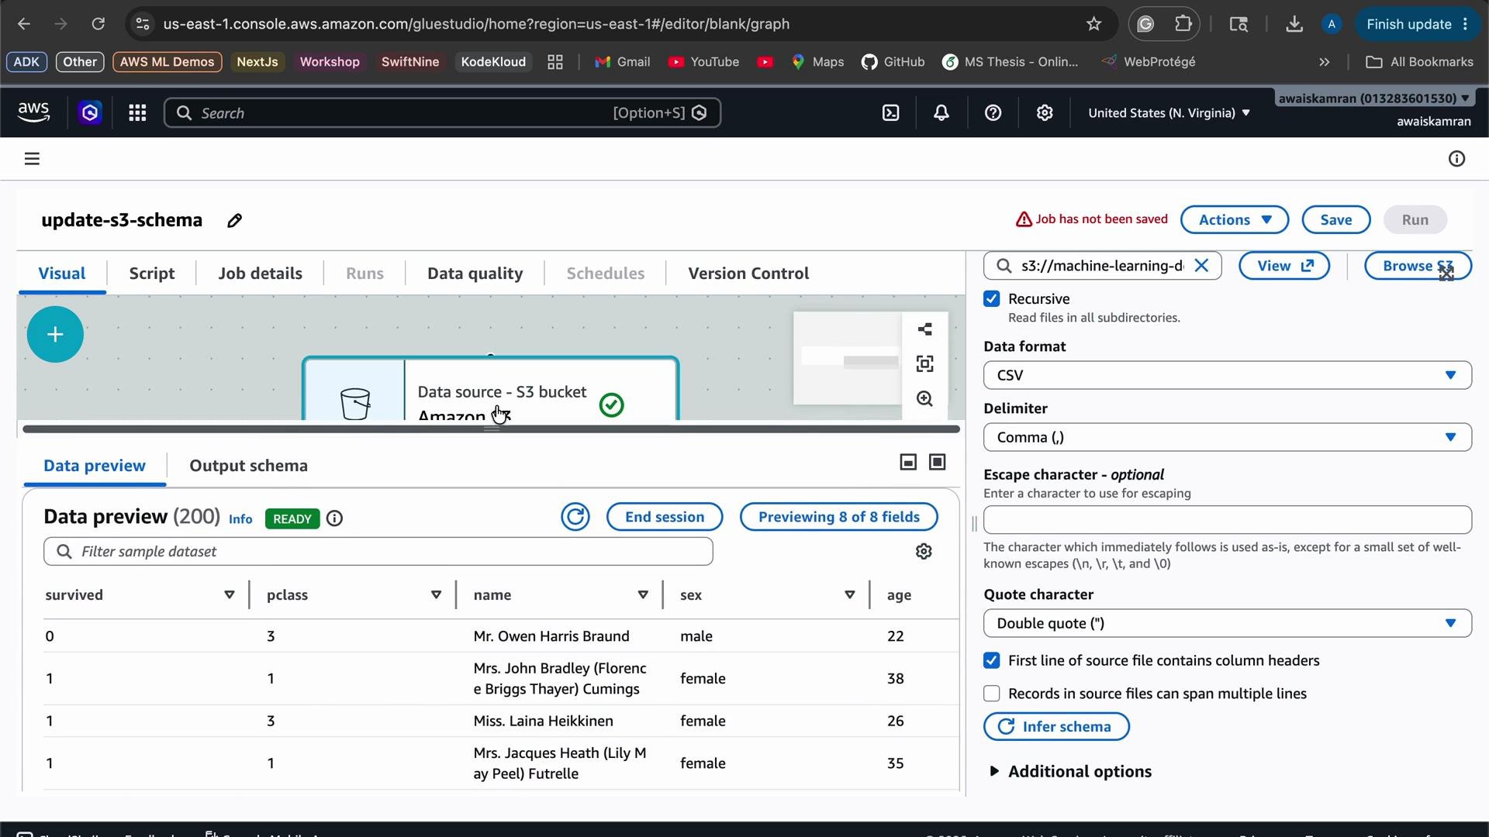Focus the AWS console Search box

pyautogui.click(x=442, y=113)
